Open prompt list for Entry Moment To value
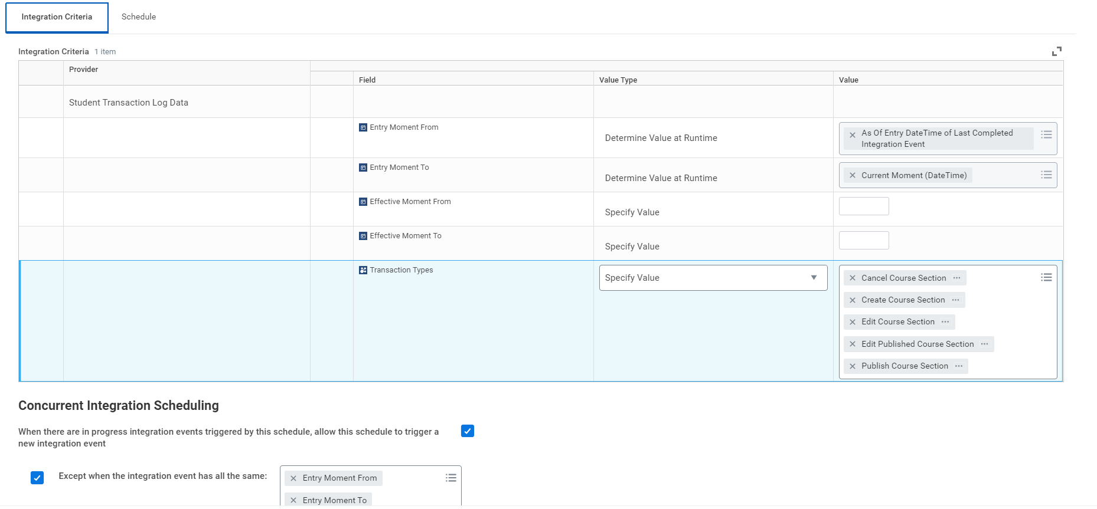 (x=1046, y=175)
